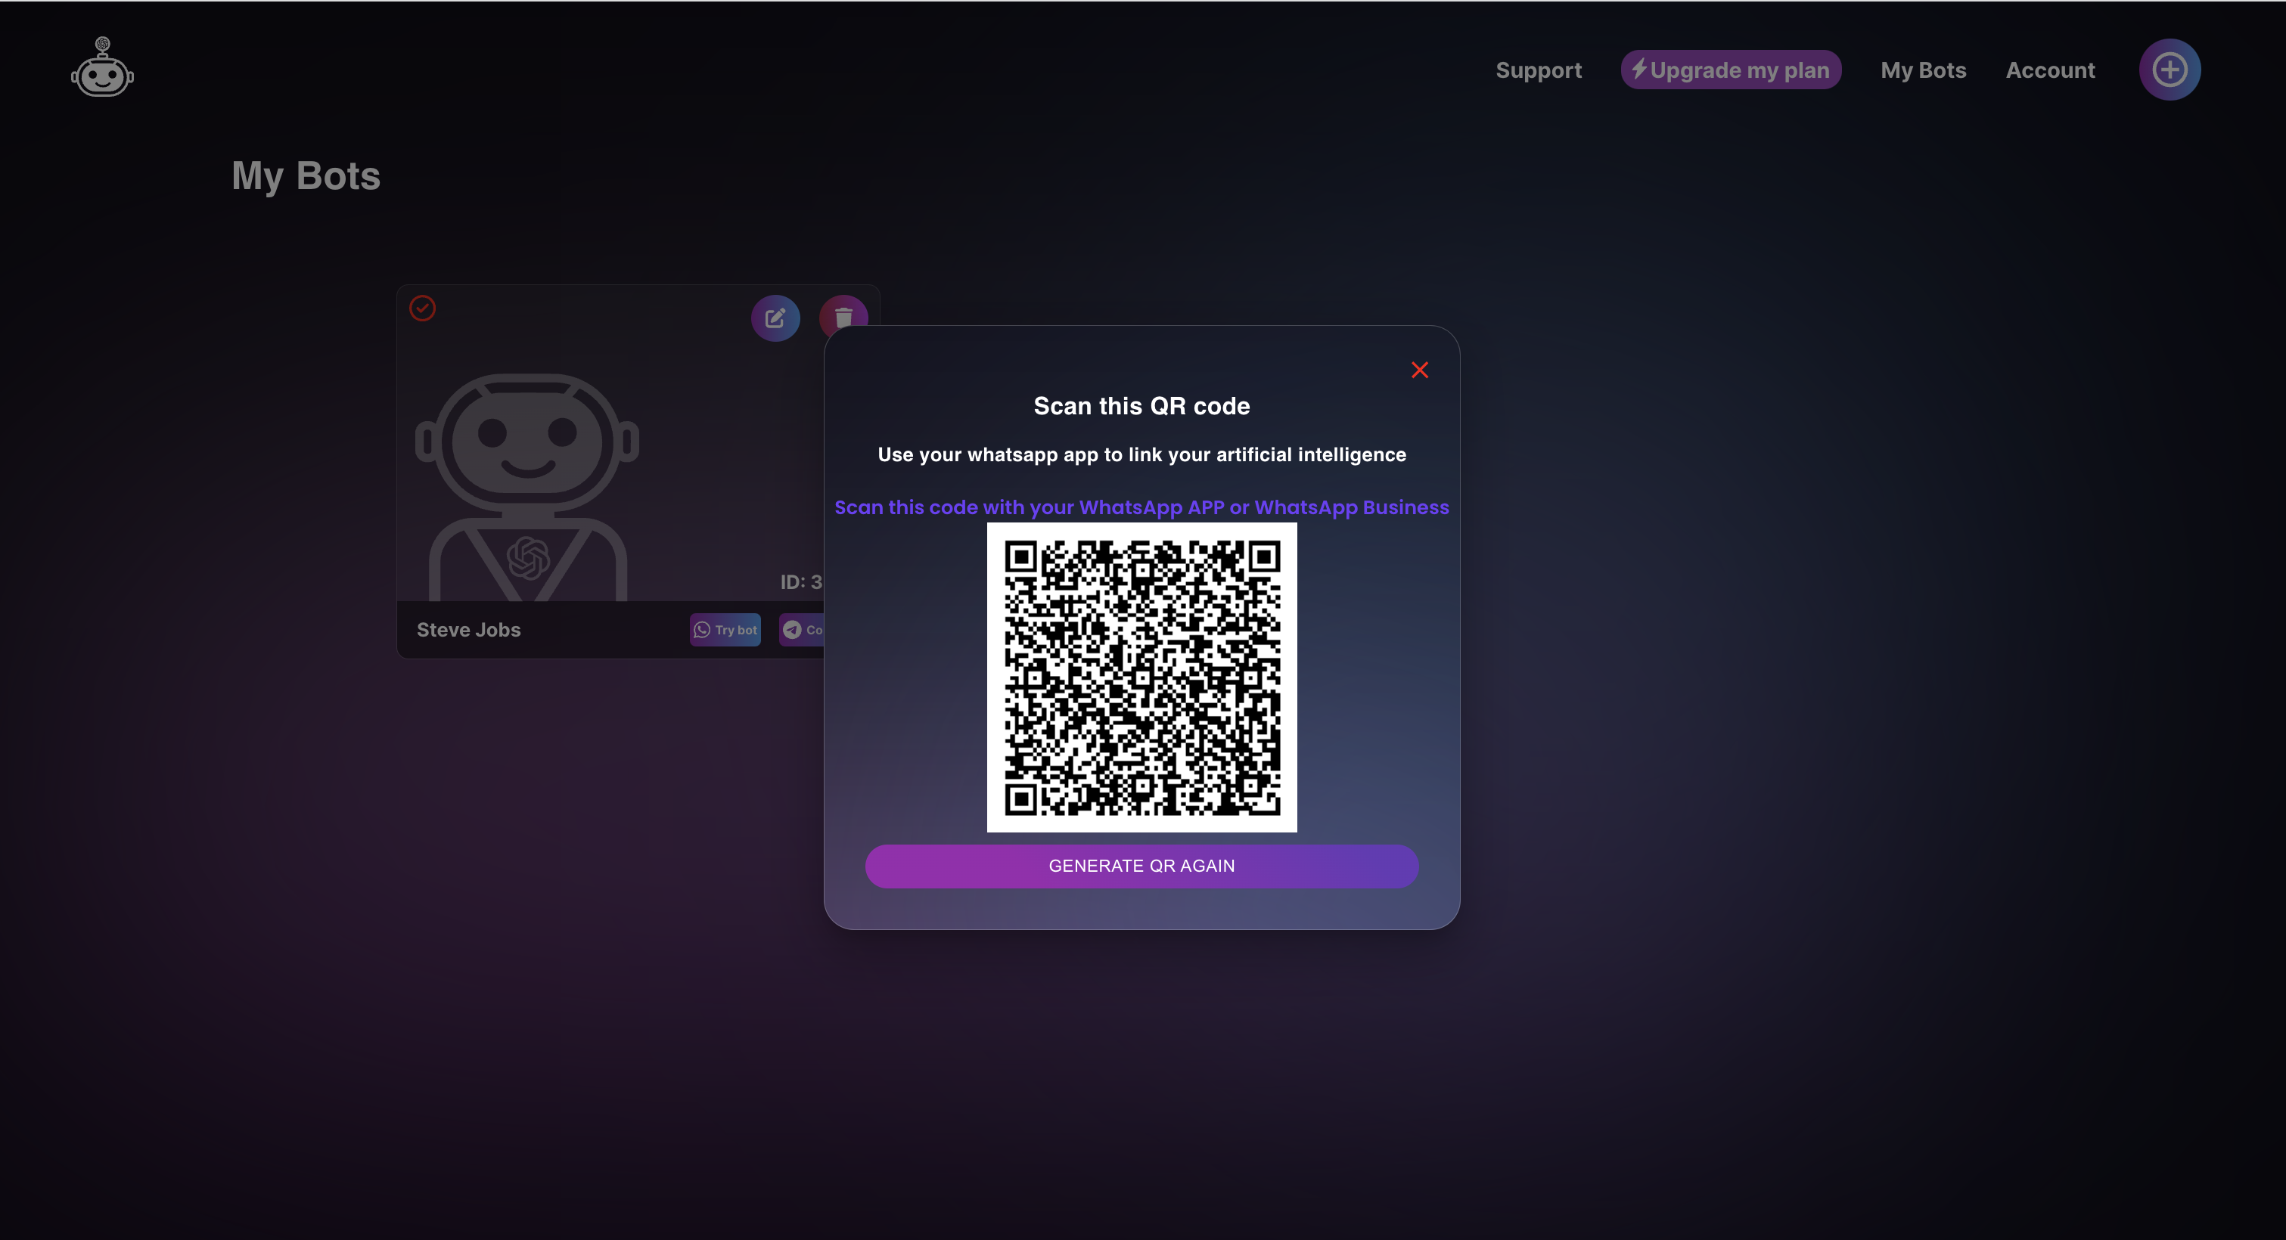
Task: Open the Support page from the header
Action: click(1538, 70)
